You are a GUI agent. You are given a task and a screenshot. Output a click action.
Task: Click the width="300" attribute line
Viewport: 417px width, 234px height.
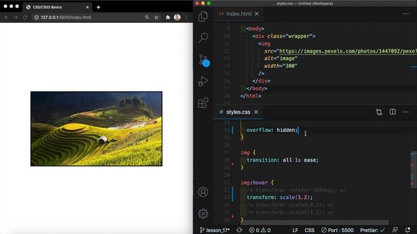[x=281, y=66]
